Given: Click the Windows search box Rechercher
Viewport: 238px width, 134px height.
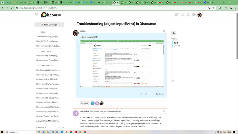Looking at the screenshot, I should (x=20, y=132).
